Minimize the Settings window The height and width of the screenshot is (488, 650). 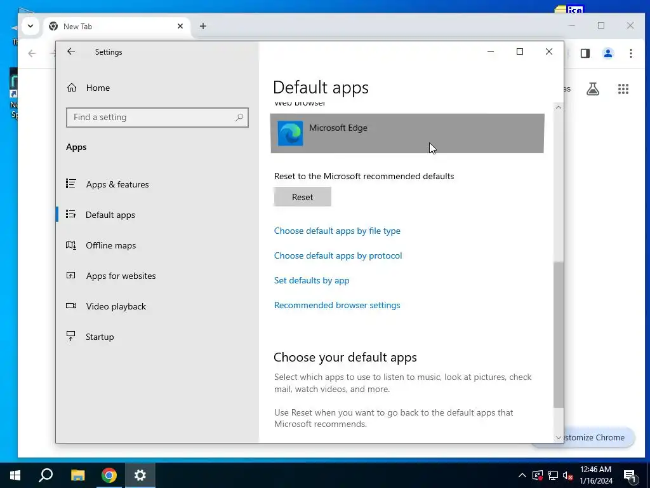(491, 51)
